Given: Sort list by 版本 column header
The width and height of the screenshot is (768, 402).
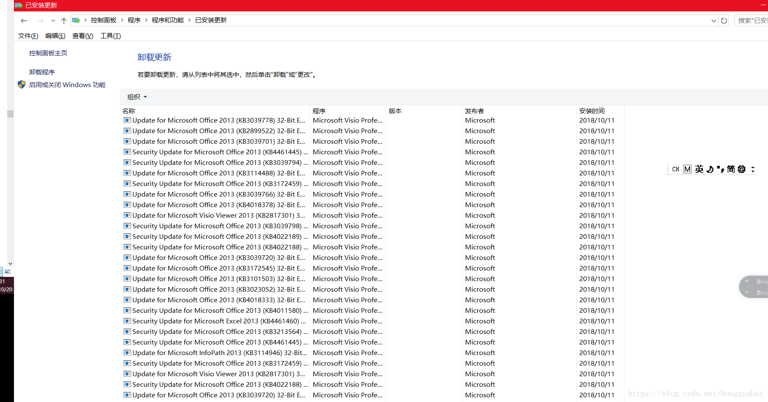Looking at the screenshot, I should pyautogui.click(x=395, y=111).
